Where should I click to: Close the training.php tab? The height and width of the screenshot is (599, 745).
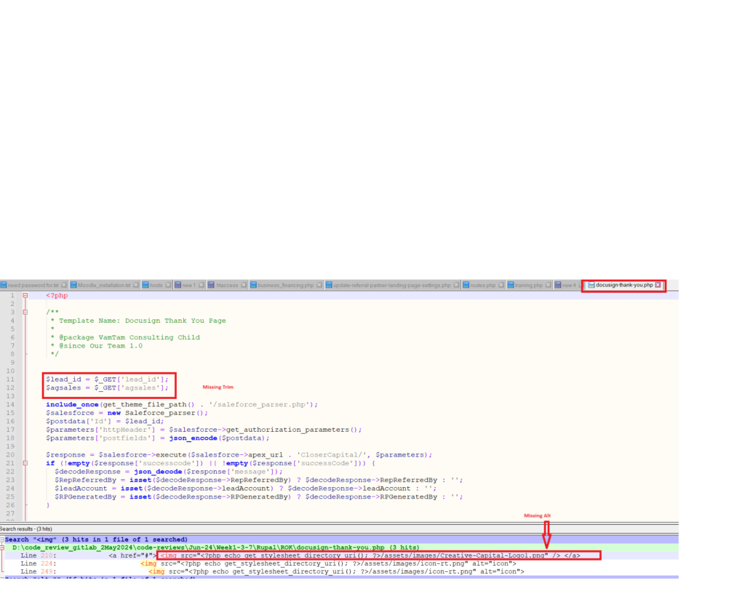[547, 285]
